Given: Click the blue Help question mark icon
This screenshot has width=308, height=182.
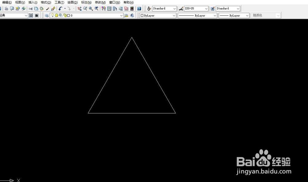Looking at the screenshot, I should (139, 9).
